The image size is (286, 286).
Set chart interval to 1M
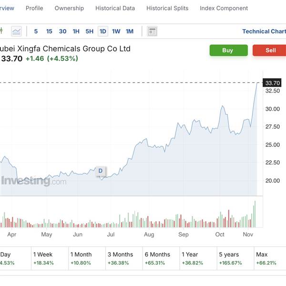[x=130, y=31]
